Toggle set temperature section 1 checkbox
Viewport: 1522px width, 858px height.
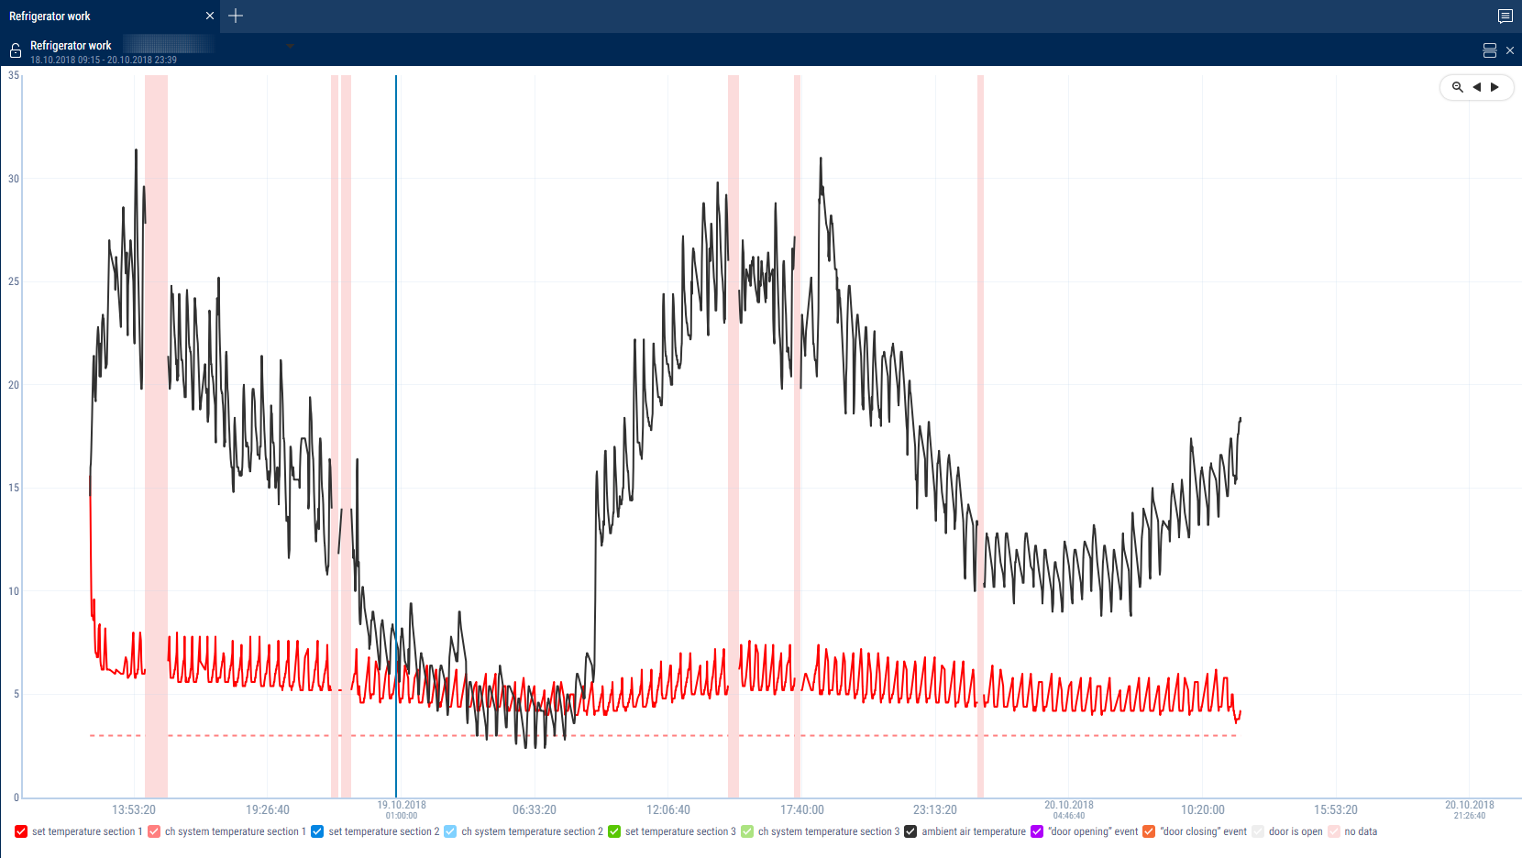[21, 831]
